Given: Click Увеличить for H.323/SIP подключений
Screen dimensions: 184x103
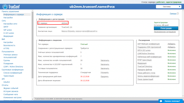Looking at the screenshot, I should tap(105, 65).
